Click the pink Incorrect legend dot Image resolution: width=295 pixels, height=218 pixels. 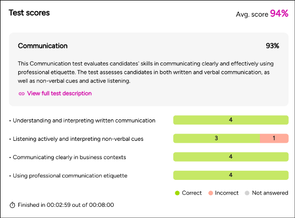tap(210, 193)
